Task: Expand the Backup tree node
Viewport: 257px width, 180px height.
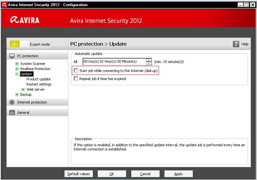Action: click(x=17, y=95)
